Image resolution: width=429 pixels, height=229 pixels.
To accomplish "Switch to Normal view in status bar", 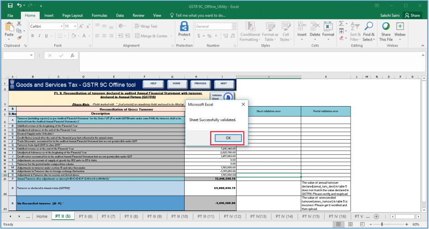I will click(338, 224).
